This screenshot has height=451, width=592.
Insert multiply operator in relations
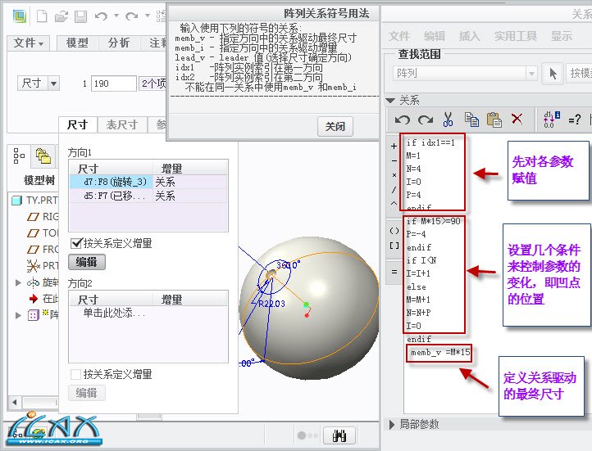point(394,175)
